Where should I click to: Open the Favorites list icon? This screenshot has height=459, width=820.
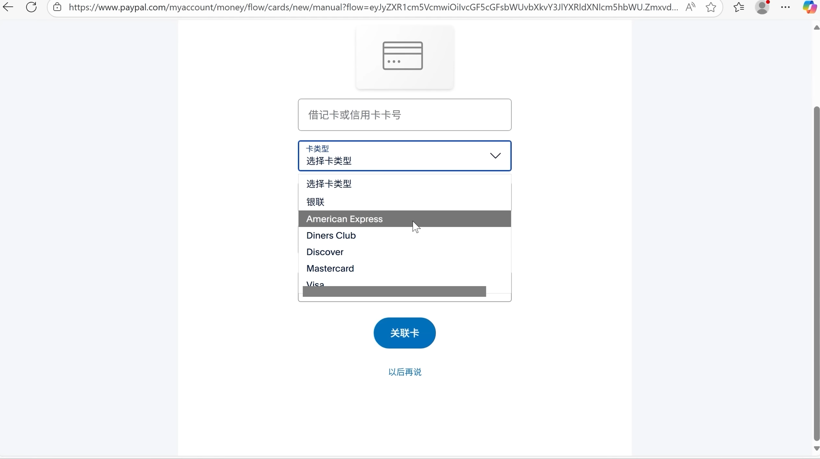point(739,7)
